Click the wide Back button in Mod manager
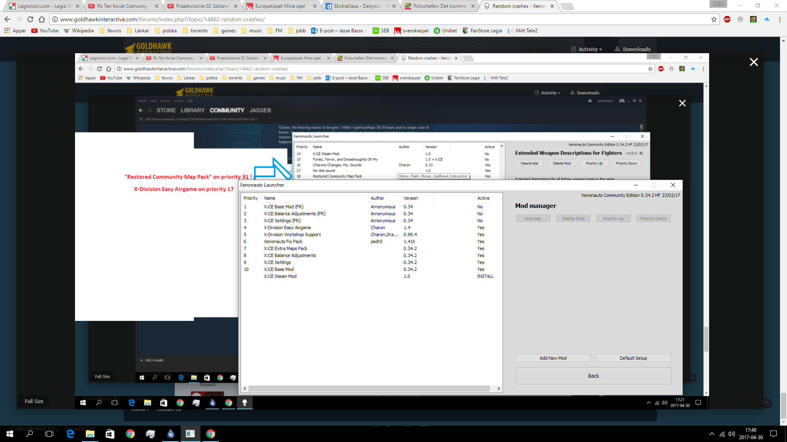The image size is (787, 442). [593, 376]
